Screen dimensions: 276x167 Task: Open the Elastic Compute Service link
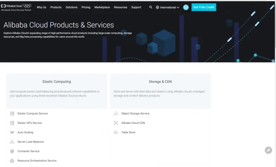pos(33,114)
